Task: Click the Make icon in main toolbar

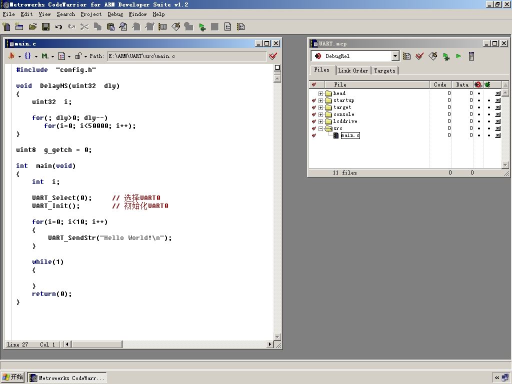Action: pyautogui.click(x=175, y=27)
